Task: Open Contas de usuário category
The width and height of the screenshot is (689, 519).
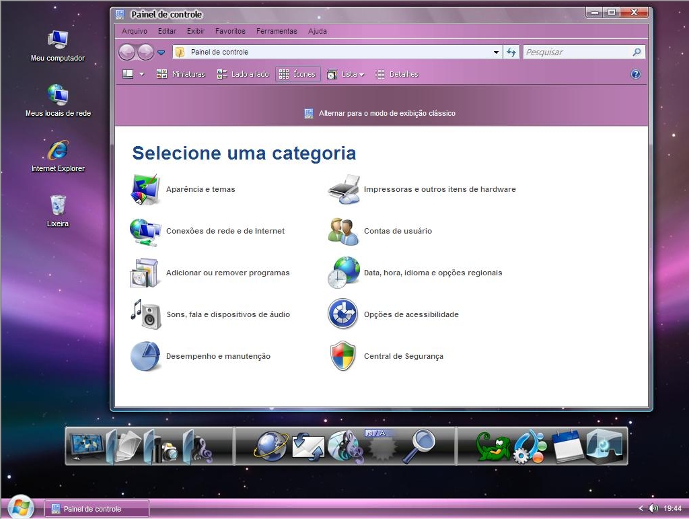Action: [x=397, y=231]
